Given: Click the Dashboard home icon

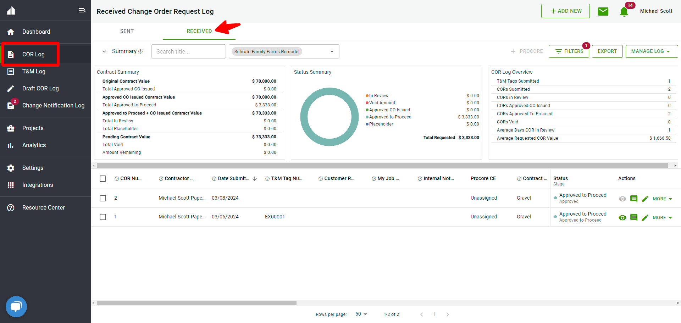Looking at the screenshot, I should pyautogui.click(x=11, y=32).
